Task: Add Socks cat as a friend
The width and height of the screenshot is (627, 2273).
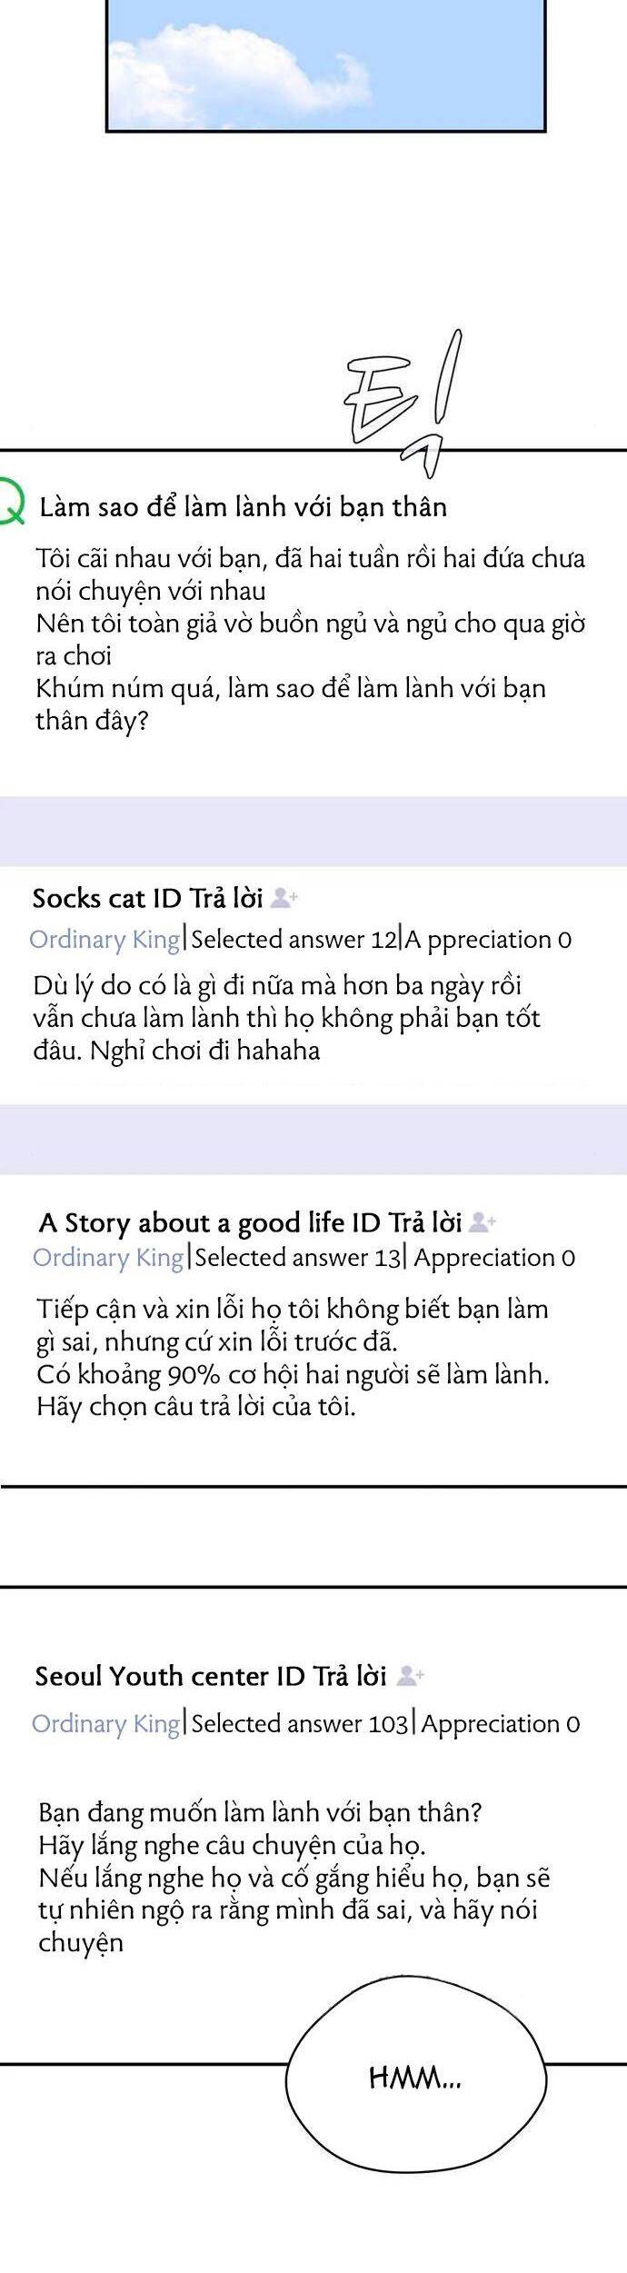Action: click(x=284, y=899)
